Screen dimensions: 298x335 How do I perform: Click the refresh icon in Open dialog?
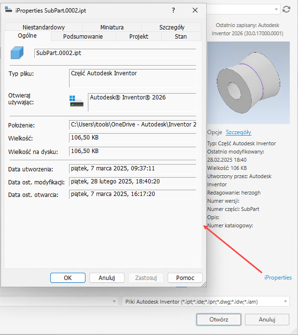[x=286, y=9]
